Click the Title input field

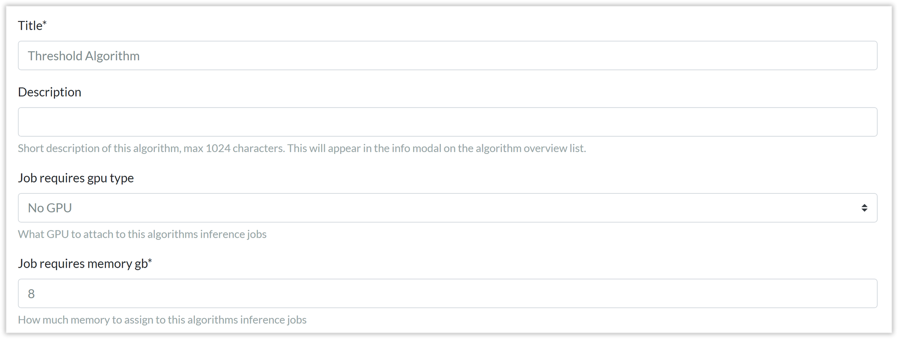coord(447,56)
